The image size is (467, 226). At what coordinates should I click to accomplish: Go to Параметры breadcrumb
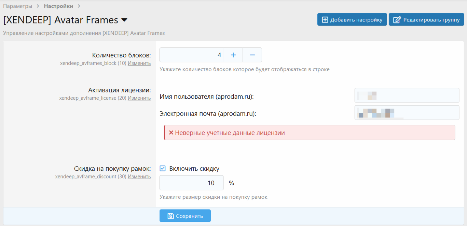pos(18,6)
